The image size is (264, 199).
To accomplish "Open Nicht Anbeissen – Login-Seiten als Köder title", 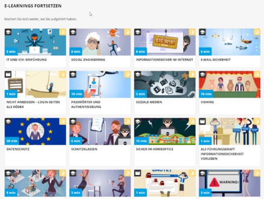I will click(x=33, y=104).
